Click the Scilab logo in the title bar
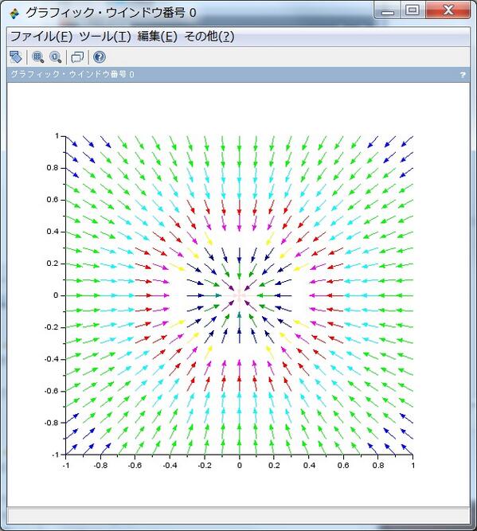Viewport: 477px width, 531px height. 14,14
